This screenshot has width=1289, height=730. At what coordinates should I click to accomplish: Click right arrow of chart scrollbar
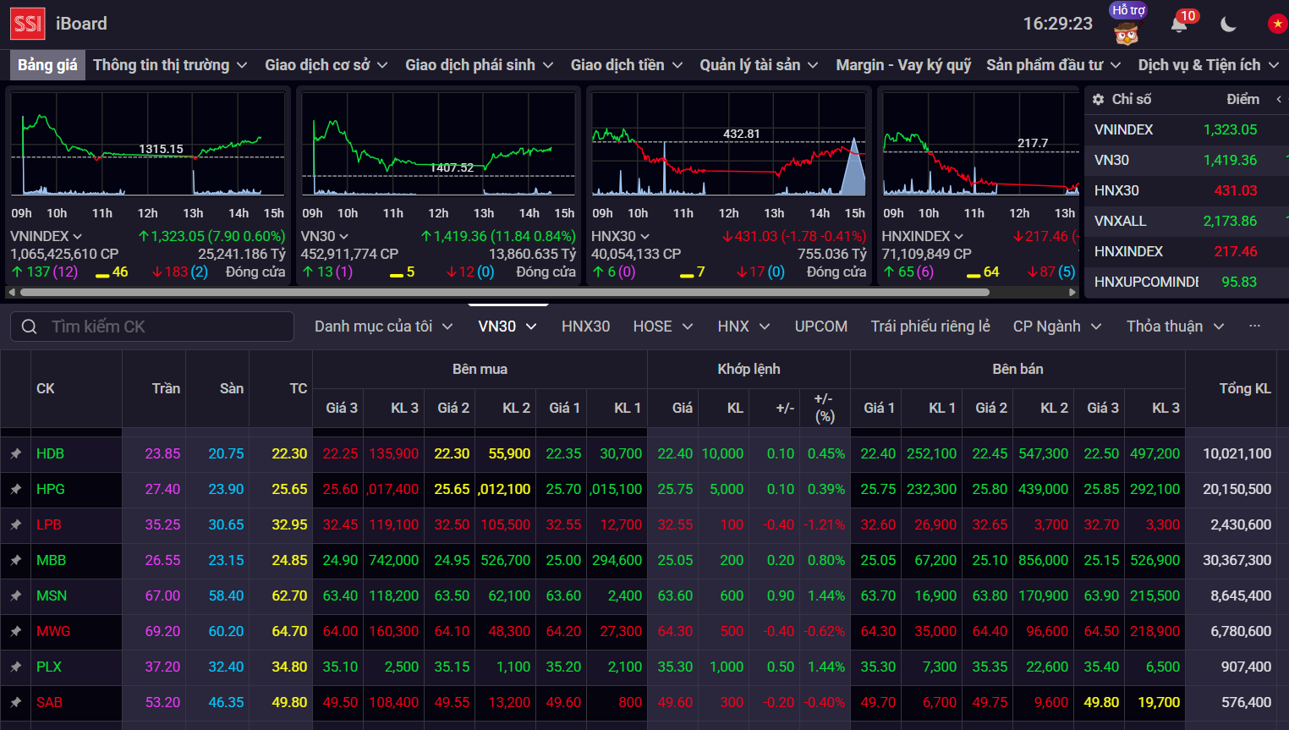click(1072, 293)
